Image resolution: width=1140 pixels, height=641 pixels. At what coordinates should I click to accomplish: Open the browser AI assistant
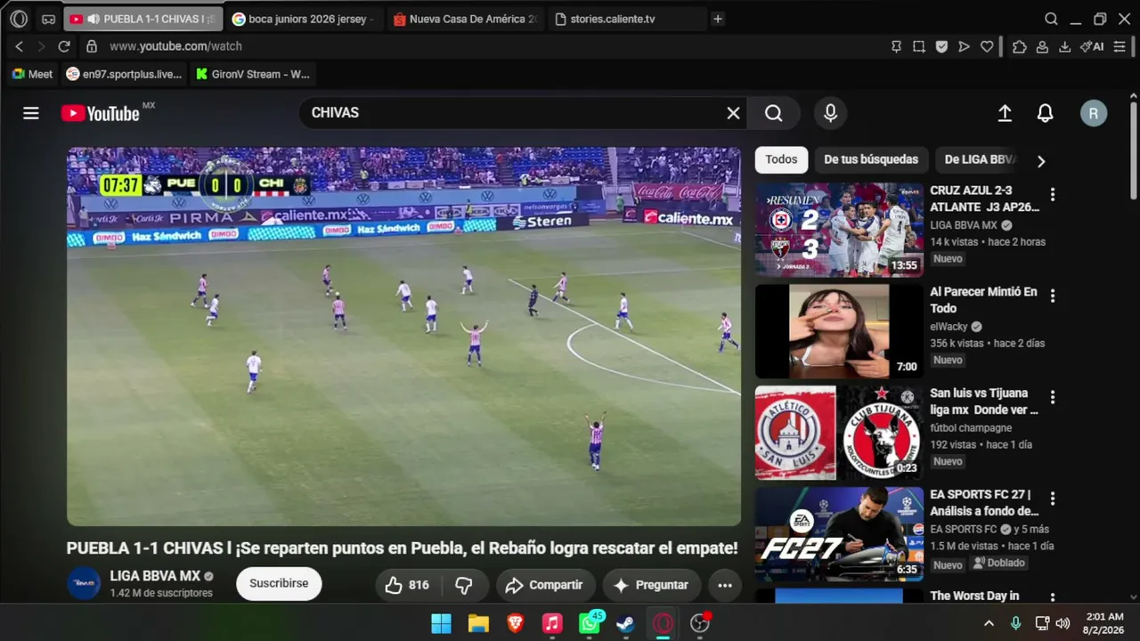1092,46
